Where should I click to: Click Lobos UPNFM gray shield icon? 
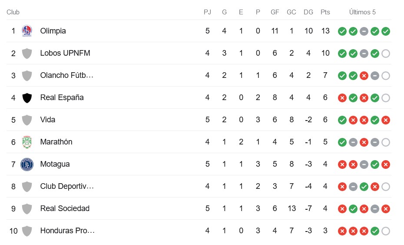click(x=27, y=54)
